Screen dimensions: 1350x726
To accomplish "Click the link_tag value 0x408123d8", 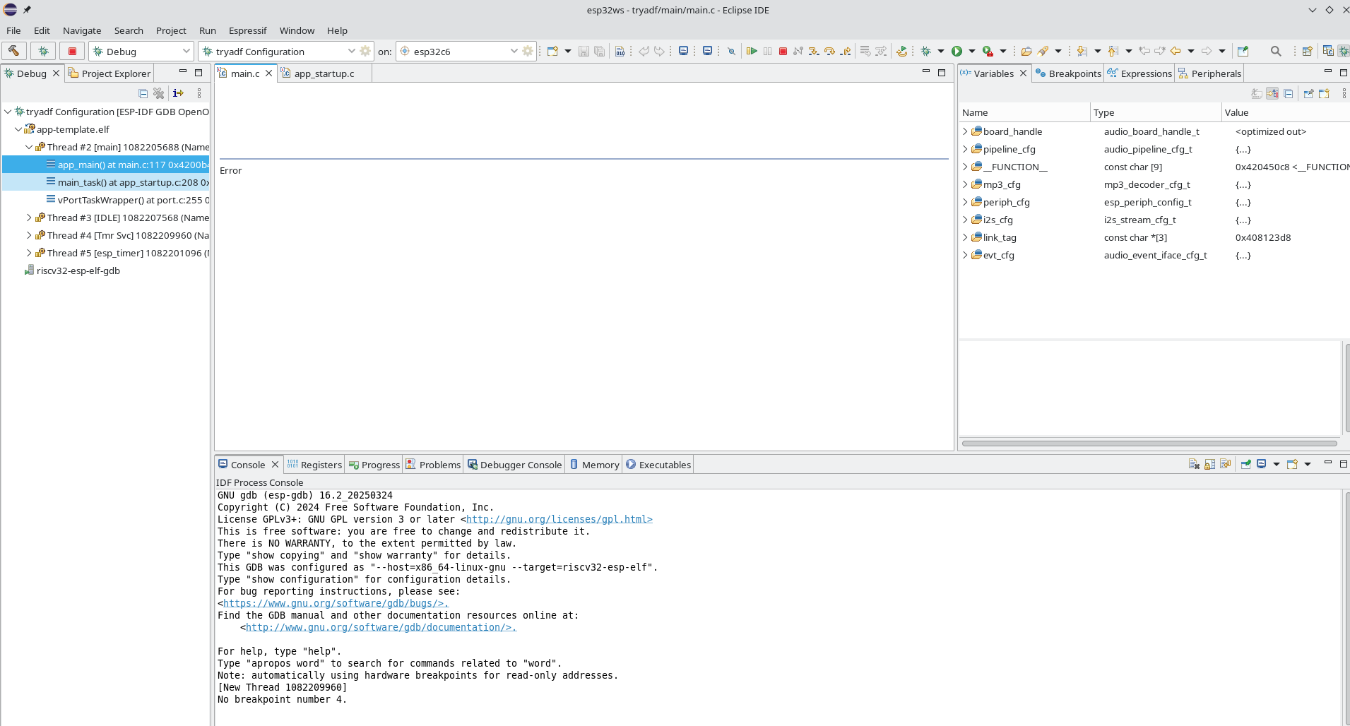I will (x=1263, y=237).
